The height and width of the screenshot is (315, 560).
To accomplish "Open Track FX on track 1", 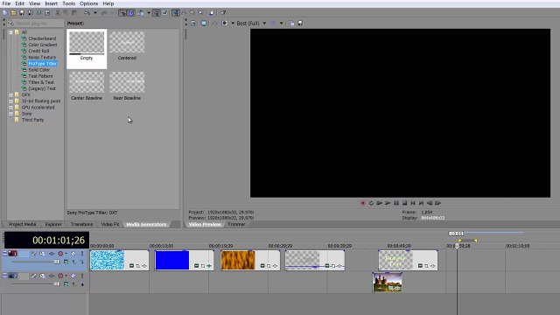I will pyautogui.click(x=52, y=254).
